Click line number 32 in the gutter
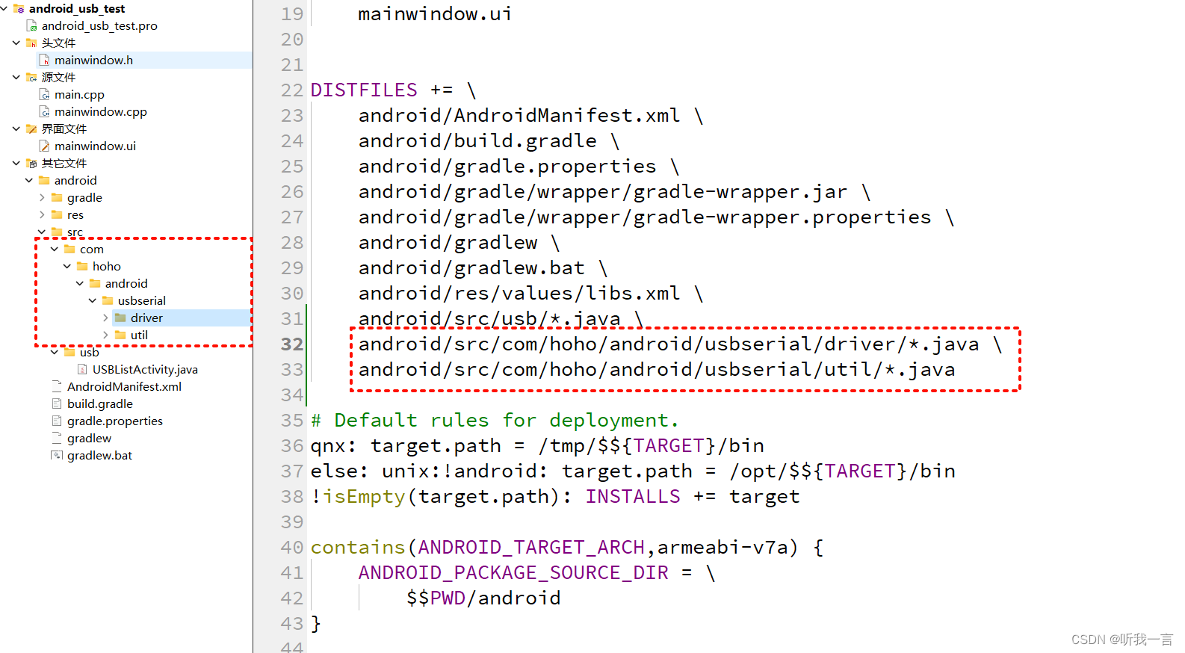Viewport: 1185px width, 653px height. pyautogui.click(x=292, y=344)
